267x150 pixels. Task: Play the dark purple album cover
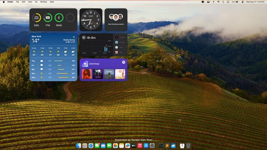pyautogui.click(x=98, y=74)
